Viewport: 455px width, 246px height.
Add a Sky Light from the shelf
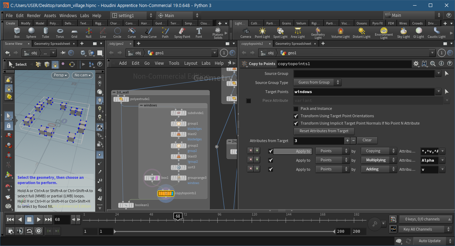[404, 33]
